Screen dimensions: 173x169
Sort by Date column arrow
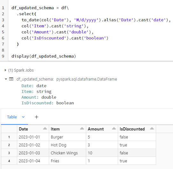[45, 128]
